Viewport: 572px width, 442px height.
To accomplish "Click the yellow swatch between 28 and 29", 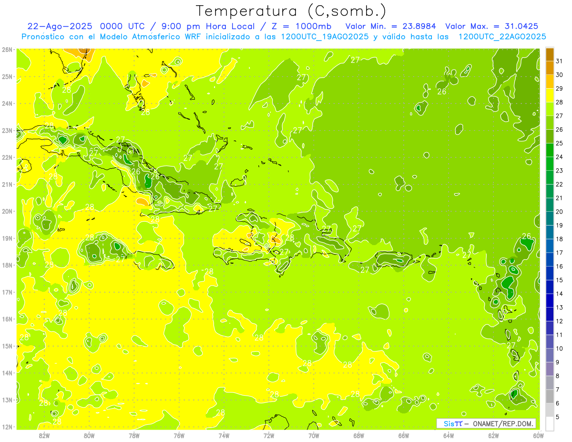I will (550, 95).
